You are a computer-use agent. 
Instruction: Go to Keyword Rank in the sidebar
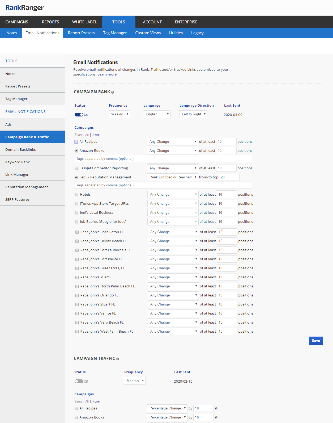coord(18,162)
